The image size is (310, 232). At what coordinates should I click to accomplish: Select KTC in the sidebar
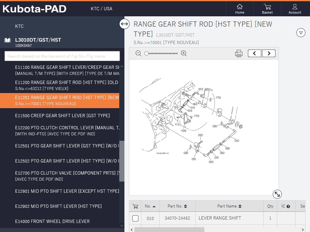[19, 26]
